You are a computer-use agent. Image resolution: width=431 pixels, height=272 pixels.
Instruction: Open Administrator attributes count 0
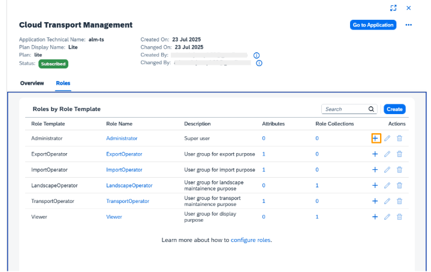[264, 138]
